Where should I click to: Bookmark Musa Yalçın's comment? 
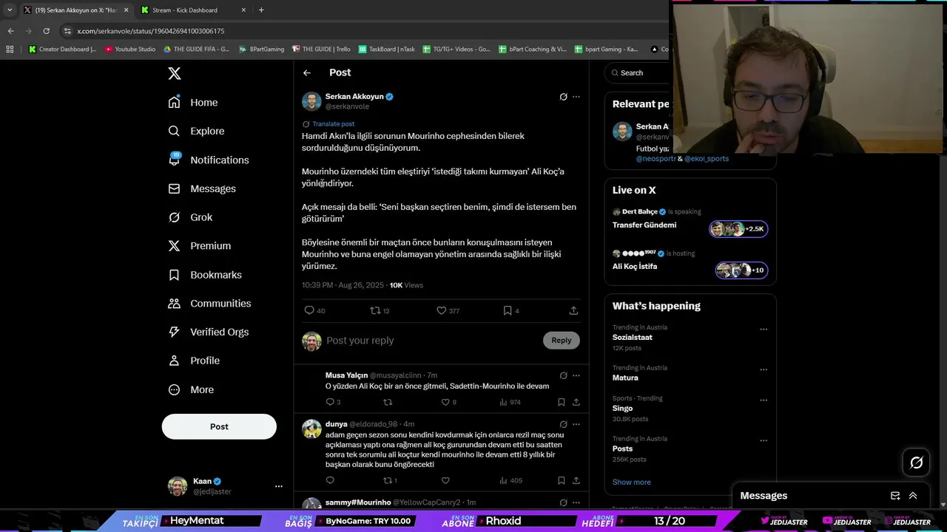562,402
